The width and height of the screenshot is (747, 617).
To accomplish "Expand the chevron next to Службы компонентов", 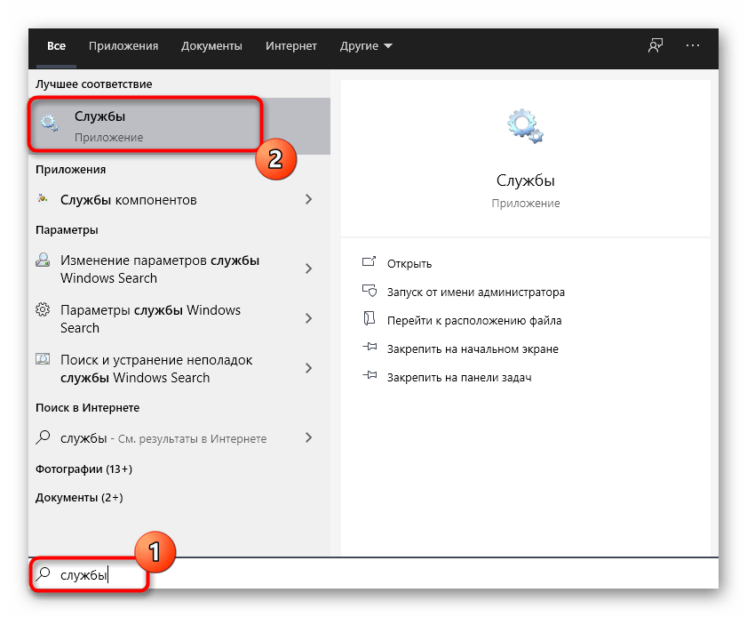I will (309, 199).
